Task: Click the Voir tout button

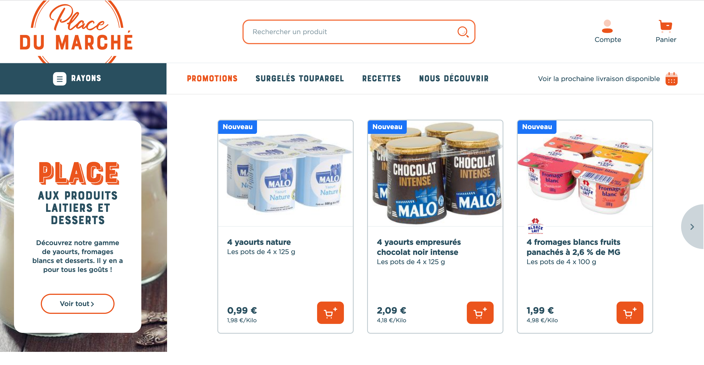Action: [x=77, y=304]
